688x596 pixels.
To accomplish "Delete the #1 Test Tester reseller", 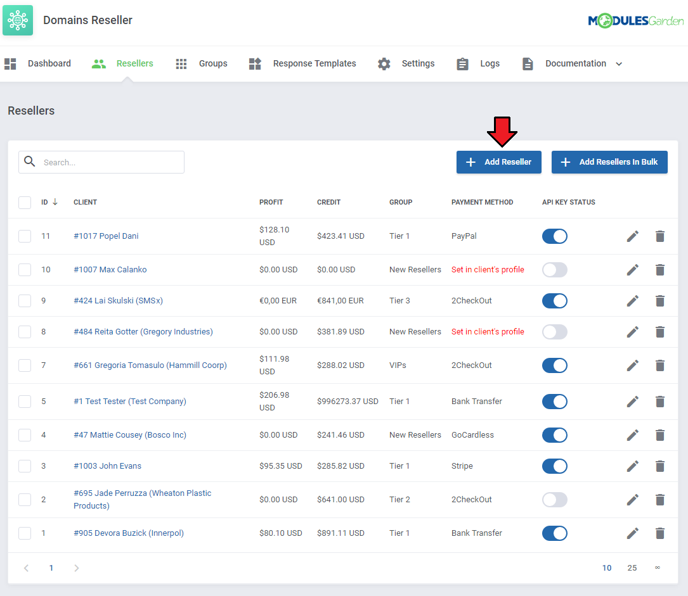I will tap(660, 402).
